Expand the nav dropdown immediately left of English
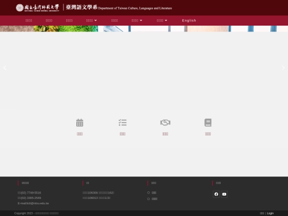Screen dimensions: 288x216 tap(162, 21)
